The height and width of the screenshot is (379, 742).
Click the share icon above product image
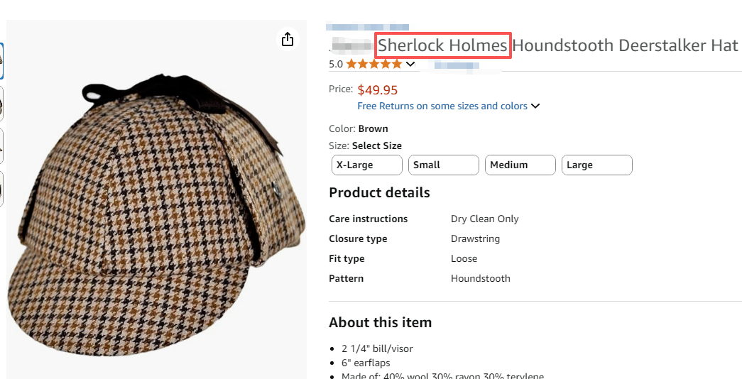(288, 39)
